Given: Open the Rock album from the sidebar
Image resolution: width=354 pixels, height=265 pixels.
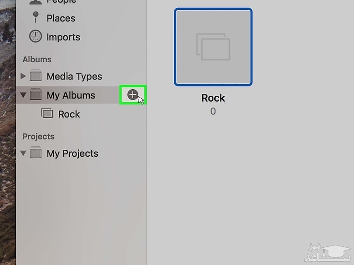Looking at the screenshot, I should (69, 114).
